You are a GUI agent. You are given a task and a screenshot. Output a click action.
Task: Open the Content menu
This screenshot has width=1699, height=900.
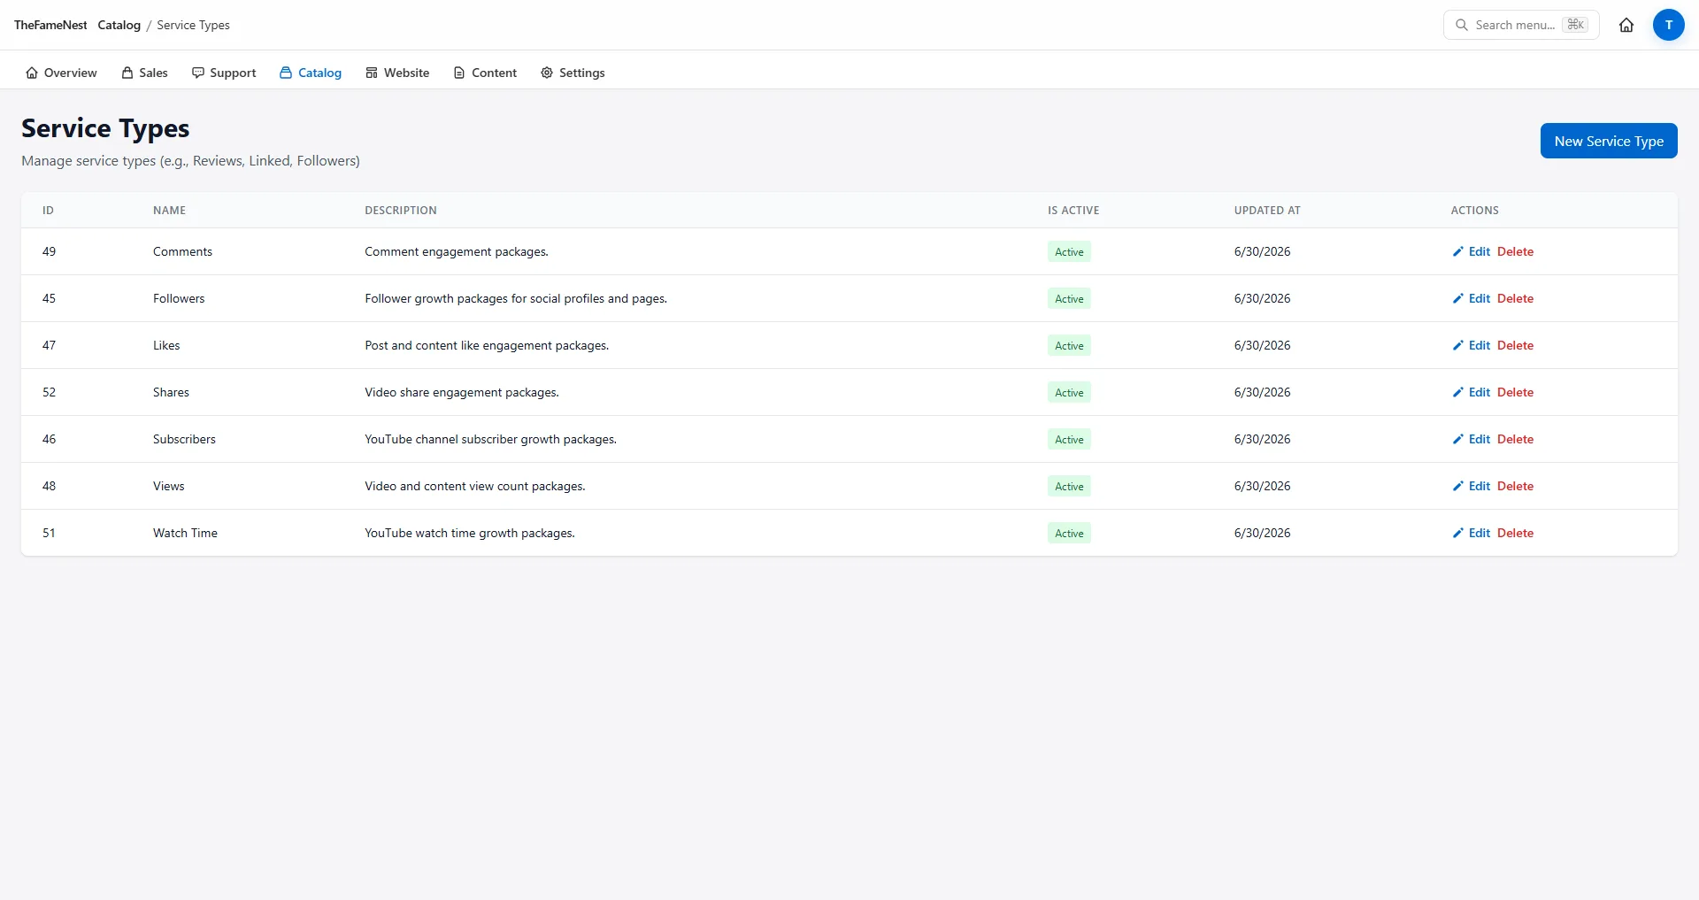pyautogui.click(x=485, y=73)
